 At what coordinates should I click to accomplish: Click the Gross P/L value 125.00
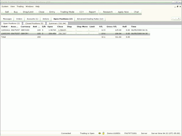pyautogui.click(x=118, y=30)
